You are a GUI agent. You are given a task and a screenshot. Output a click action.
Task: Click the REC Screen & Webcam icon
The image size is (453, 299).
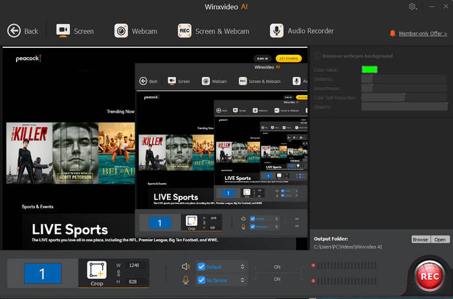184,30
